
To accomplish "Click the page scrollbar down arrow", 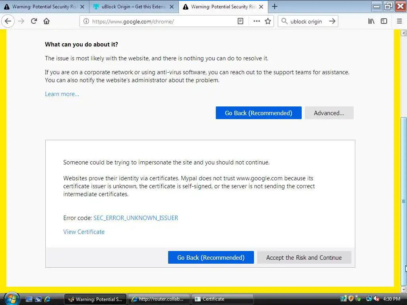I will point(404,290).
